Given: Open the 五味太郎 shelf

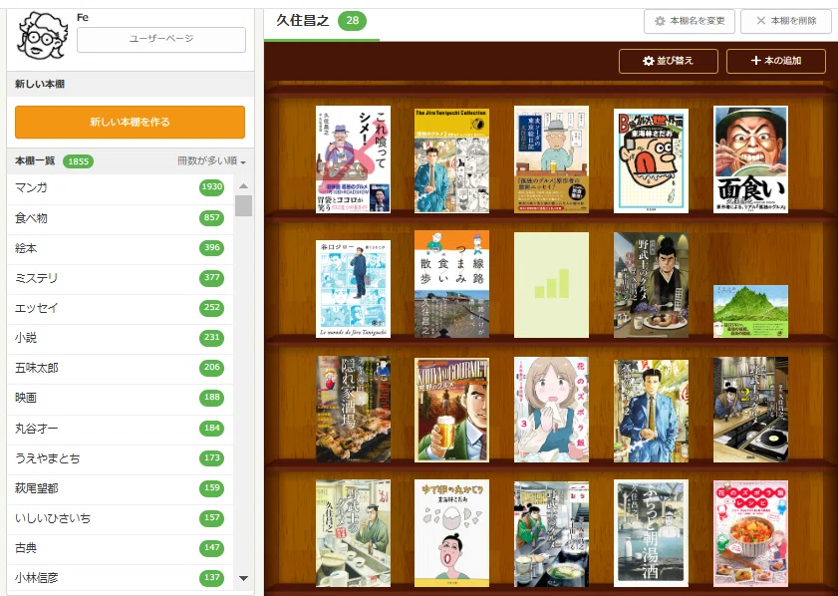Looking at the screenshot, I should (121, 367).
